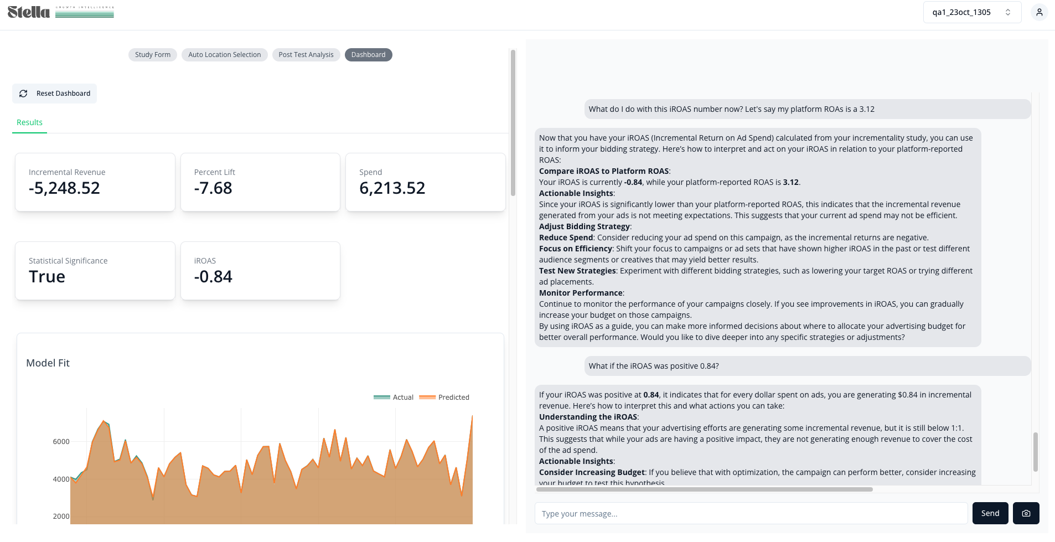The image size is (1055, 542).
Task: Click the user profile icon
Action: click(x=1039, y=12)
